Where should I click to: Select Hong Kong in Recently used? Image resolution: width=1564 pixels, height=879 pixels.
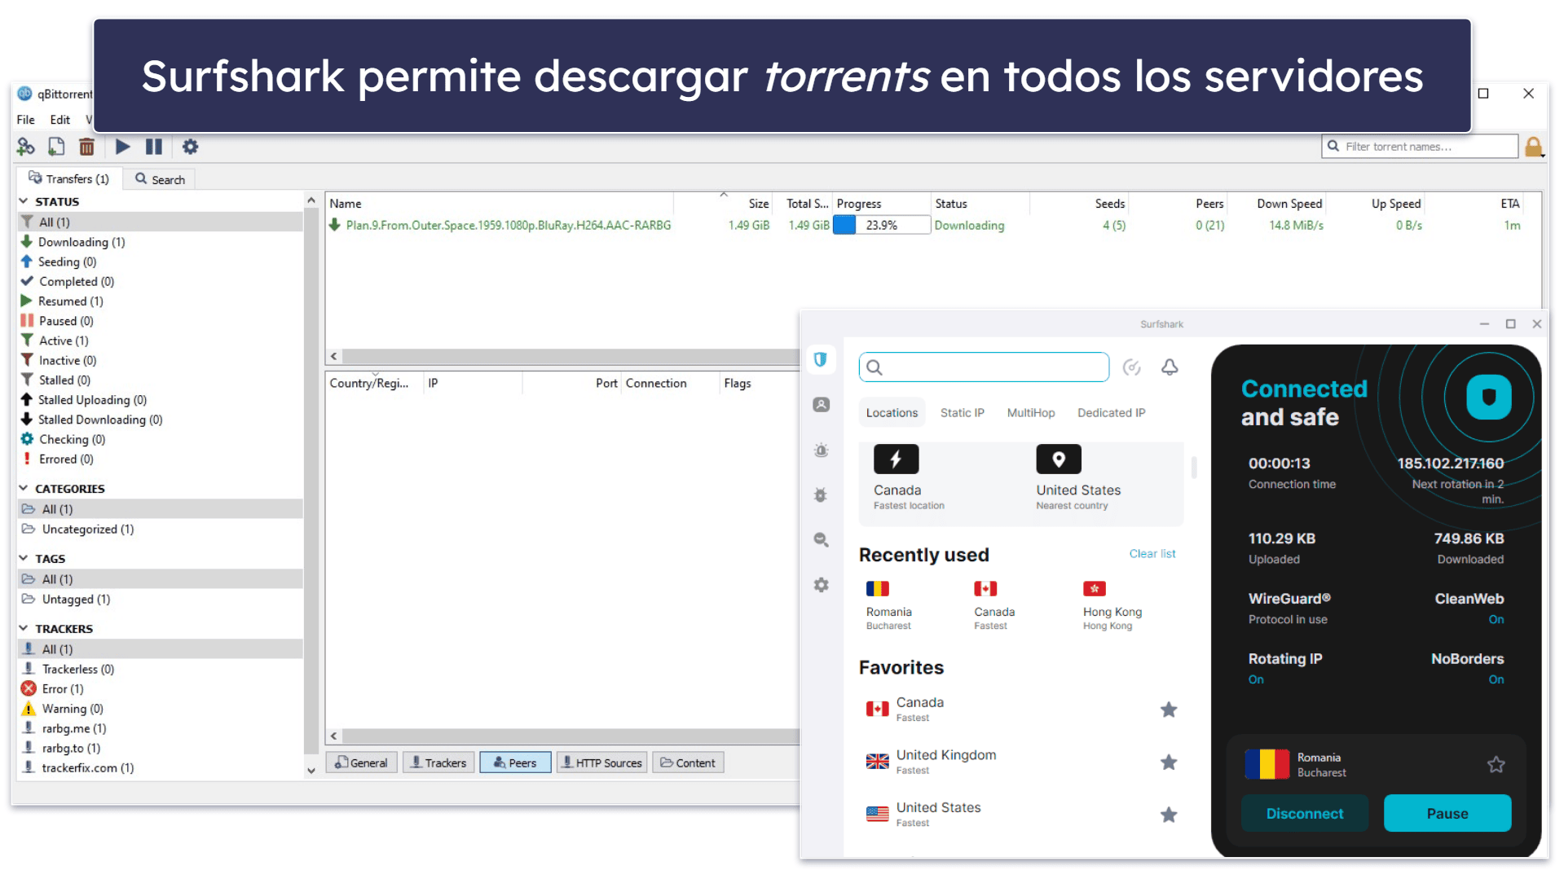[x=1112, y=606]
